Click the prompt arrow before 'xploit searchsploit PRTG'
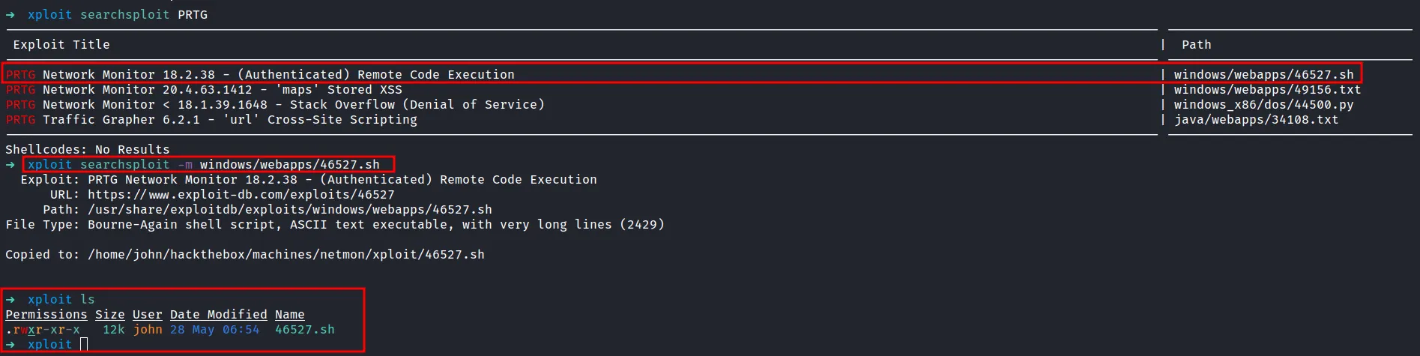 [10, 15]
